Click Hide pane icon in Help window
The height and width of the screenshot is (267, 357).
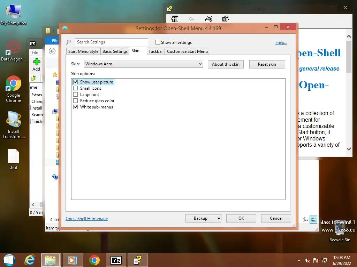[x=175, y=19]
